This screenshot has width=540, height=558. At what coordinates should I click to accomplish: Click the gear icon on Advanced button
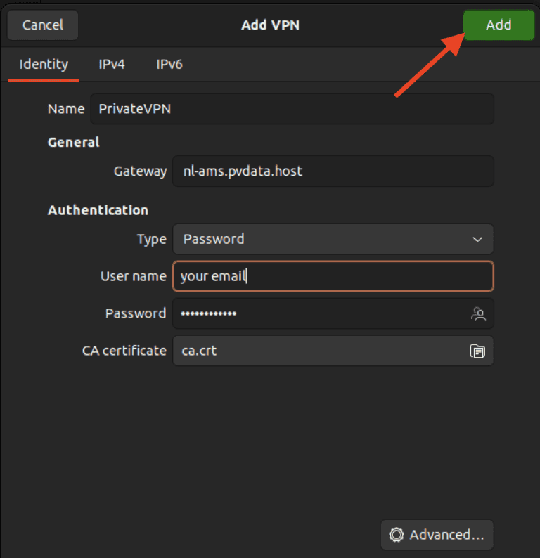coord(397,535)
